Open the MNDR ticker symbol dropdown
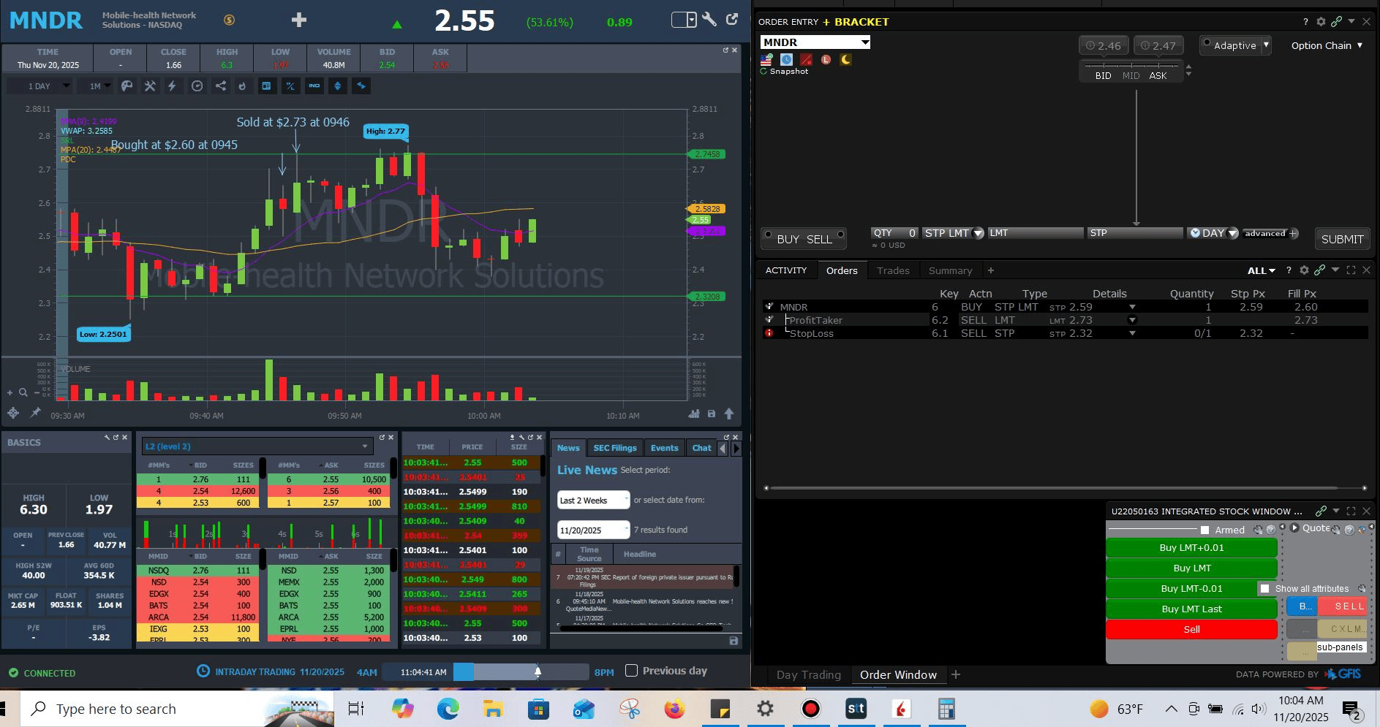1380x727 pixels. pos(865,42)
